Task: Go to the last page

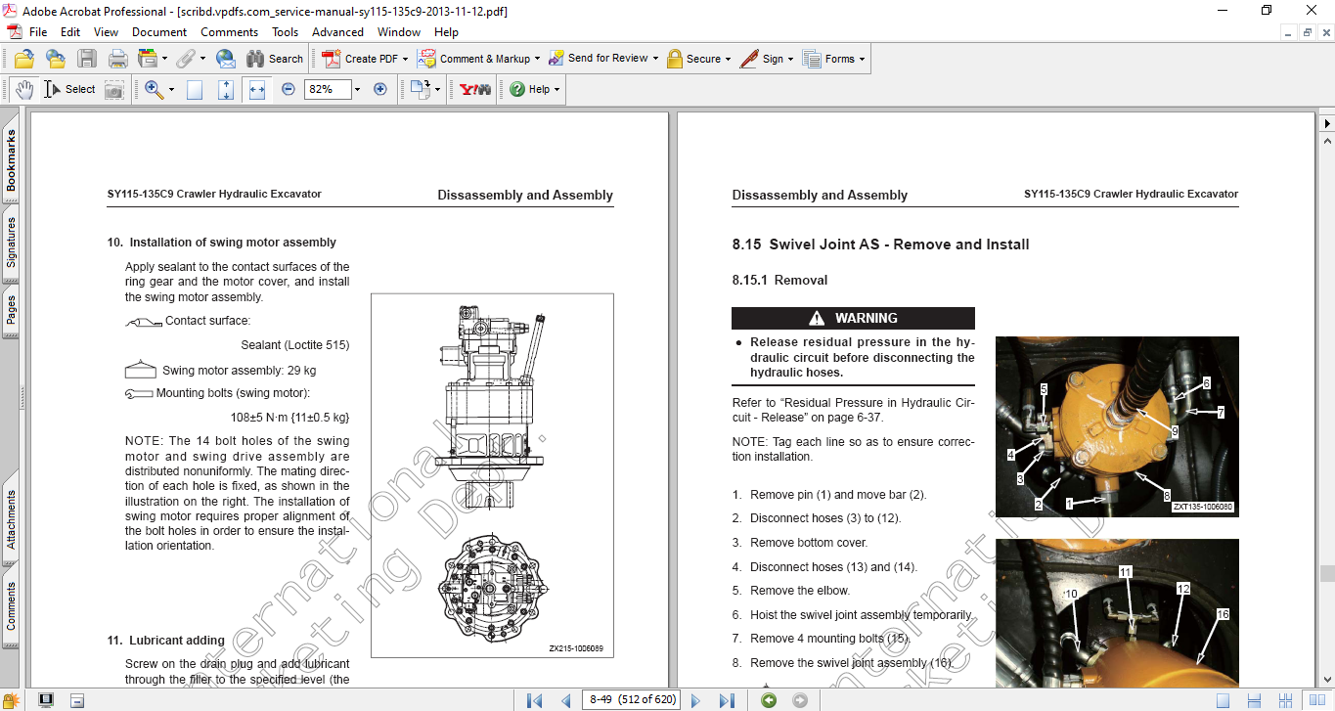Action: click(x=727, y=700)
